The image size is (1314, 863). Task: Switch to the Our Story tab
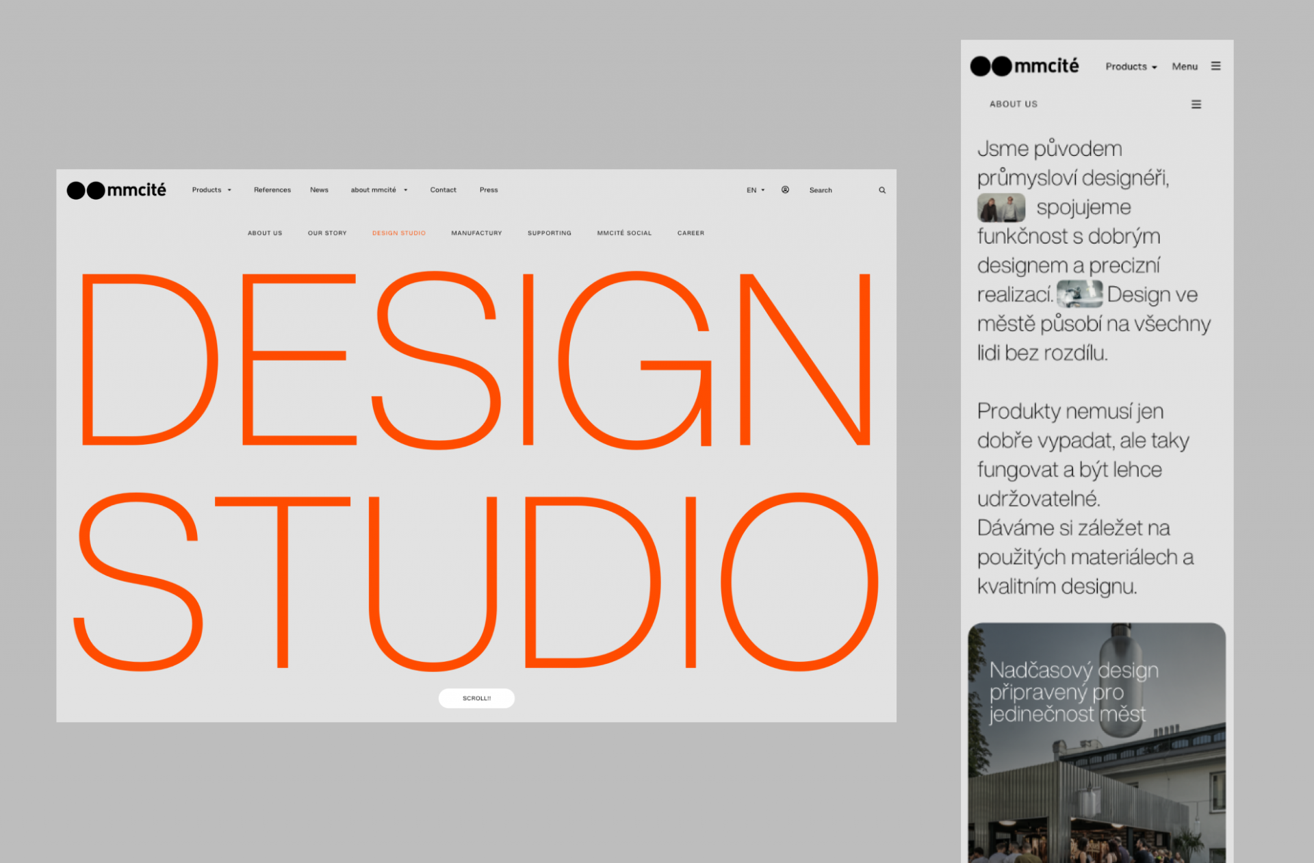coord(327,233)
